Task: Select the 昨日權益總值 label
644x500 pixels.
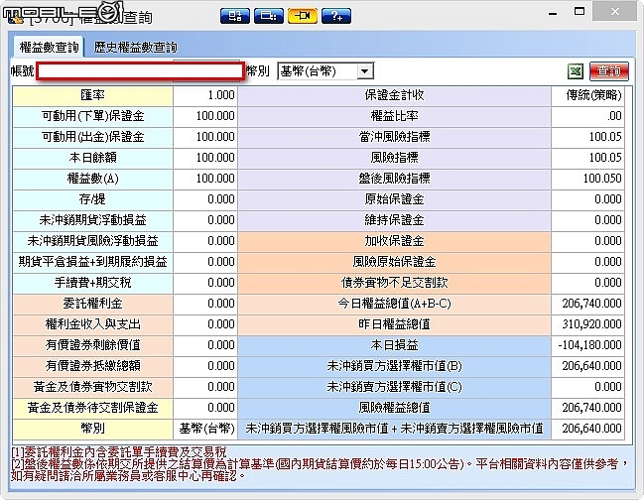Action: (x=394, y=324)
